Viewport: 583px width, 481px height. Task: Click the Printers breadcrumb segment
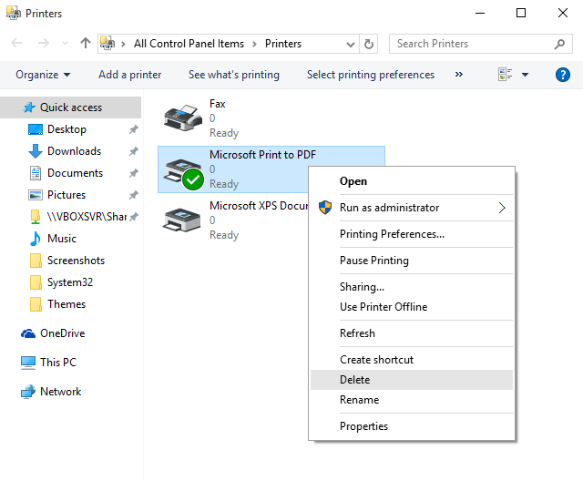pos(283,44)
